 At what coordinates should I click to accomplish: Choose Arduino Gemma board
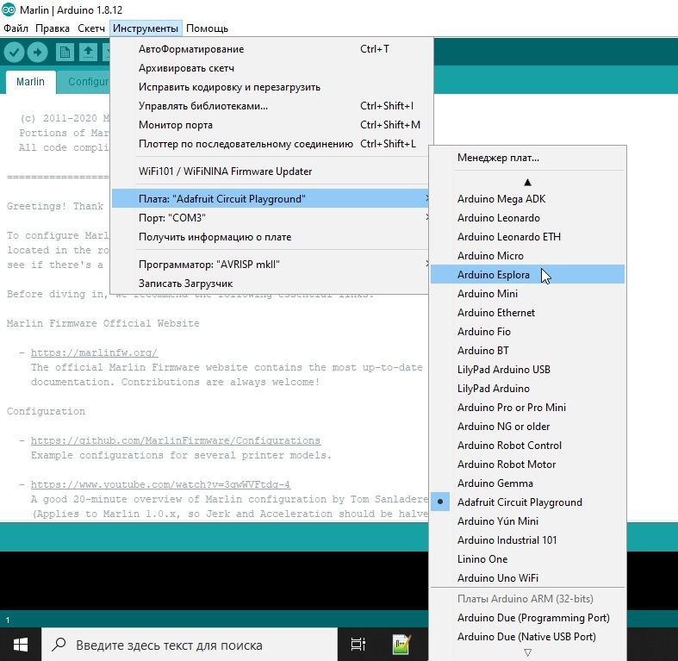point(527,483)
